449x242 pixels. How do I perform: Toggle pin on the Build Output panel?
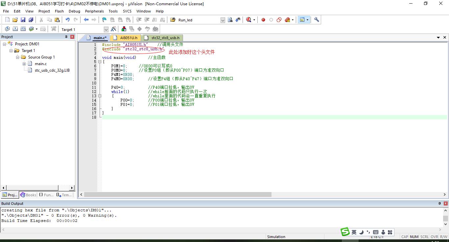coord(439,204)
